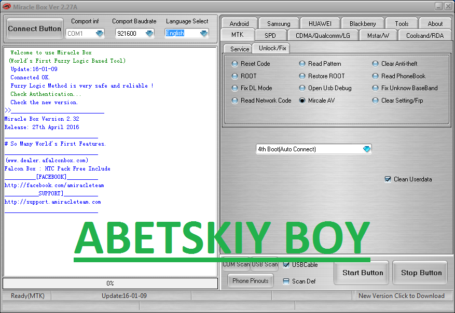Switch to the Samsung tab
The image size is (455, 313).
coord(279,23)
